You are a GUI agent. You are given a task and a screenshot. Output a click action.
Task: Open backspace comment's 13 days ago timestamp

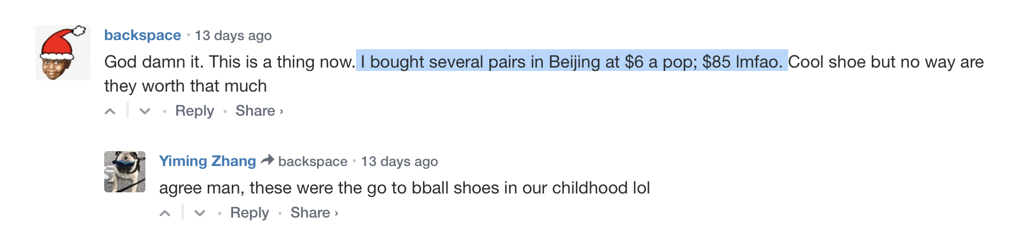(233, 36)
